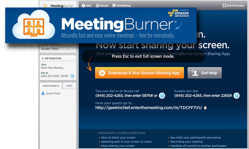This screenshot has height=149, width=249.
Task: Click the guest dial number (949) 202-4265 text
Action: click(x=188, y=96)
